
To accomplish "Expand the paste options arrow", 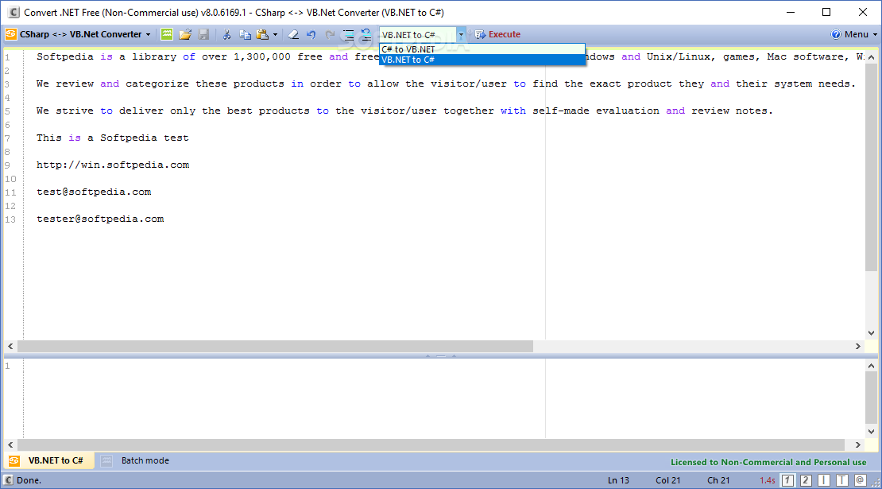I will pos(275,34).
